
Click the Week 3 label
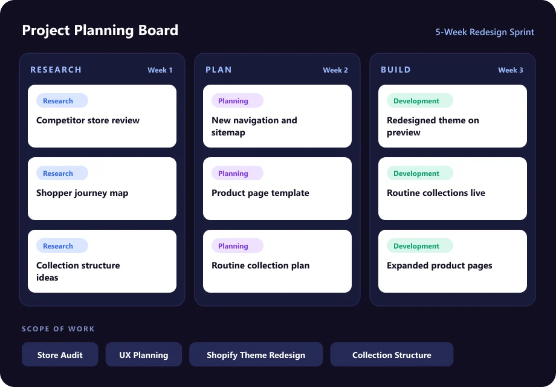(x=510, y=70)
